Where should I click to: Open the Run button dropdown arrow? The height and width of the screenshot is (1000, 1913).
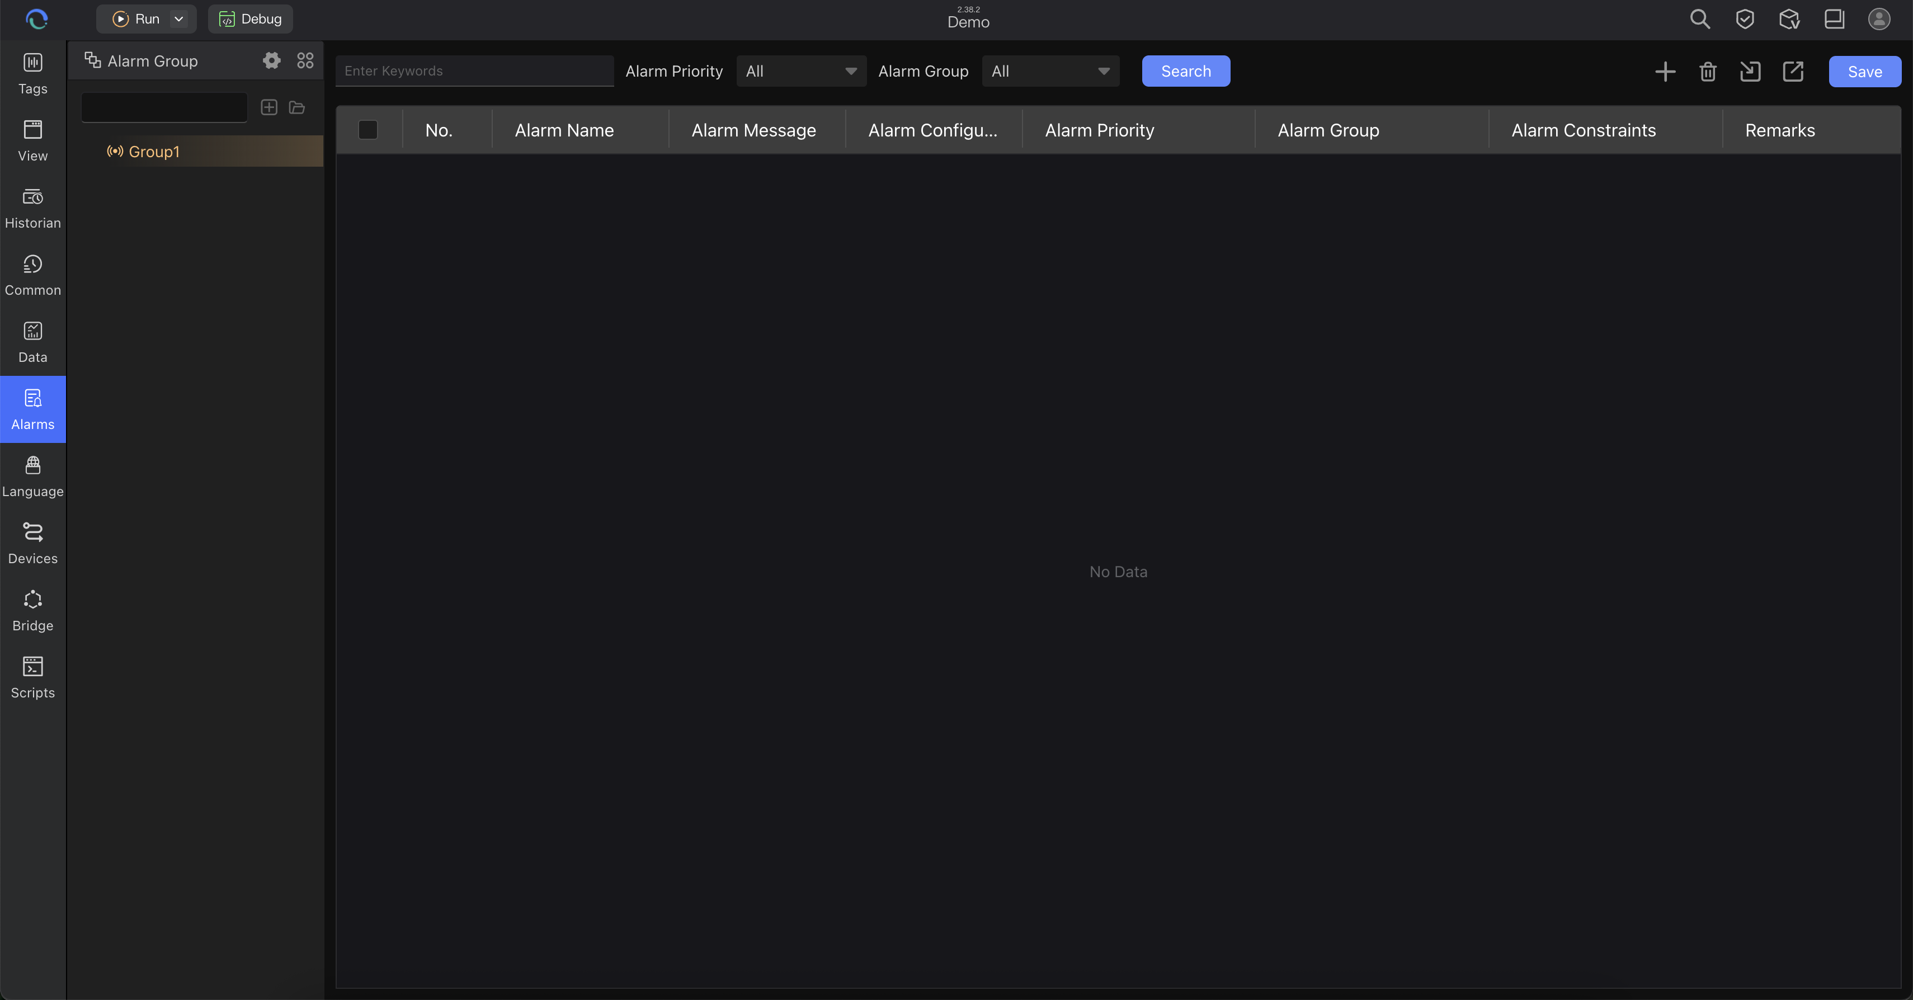point(179,20)
